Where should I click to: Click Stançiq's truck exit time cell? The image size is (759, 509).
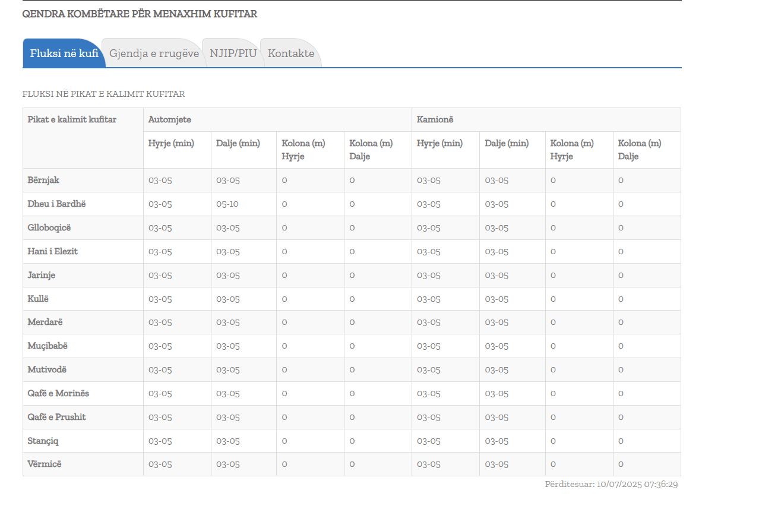pos(496,441)
